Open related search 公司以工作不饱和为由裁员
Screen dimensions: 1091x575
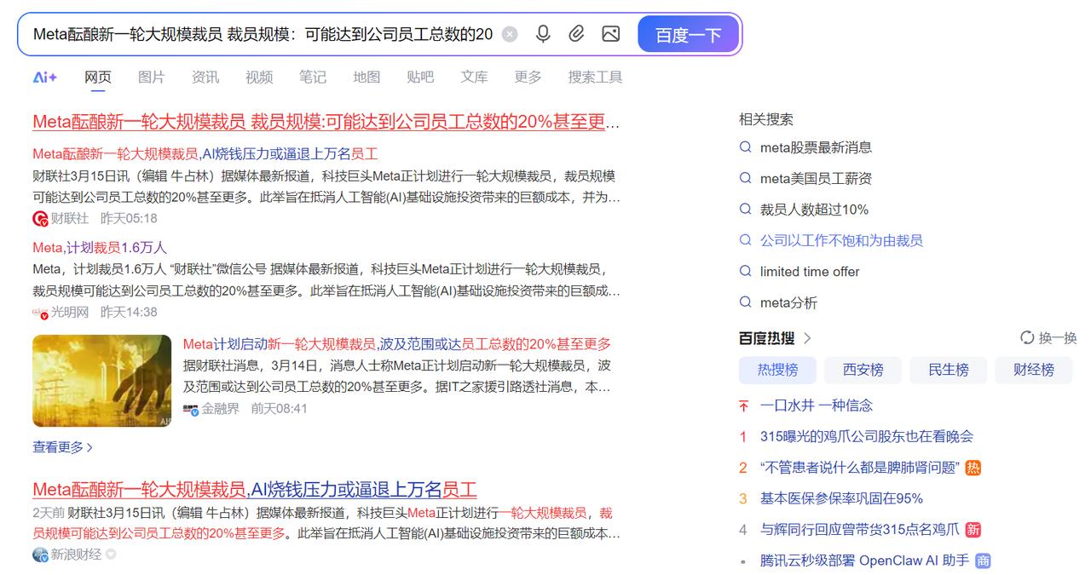coord(841,241)
